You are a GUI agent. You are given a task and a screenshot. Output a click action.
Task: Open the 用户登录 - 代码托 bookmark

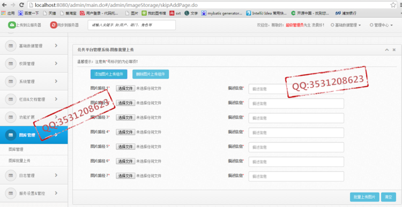99,13
